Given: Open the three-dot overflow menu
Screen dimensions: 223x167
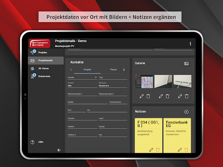Looking at the screenshot, I should (x=190, y=43).
